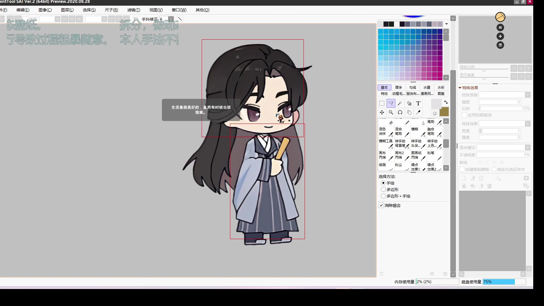Image resolution: width=544 pixels, height=306 pixels.
Task: Open the 文件(F) menu
Action: click(3, 10)
